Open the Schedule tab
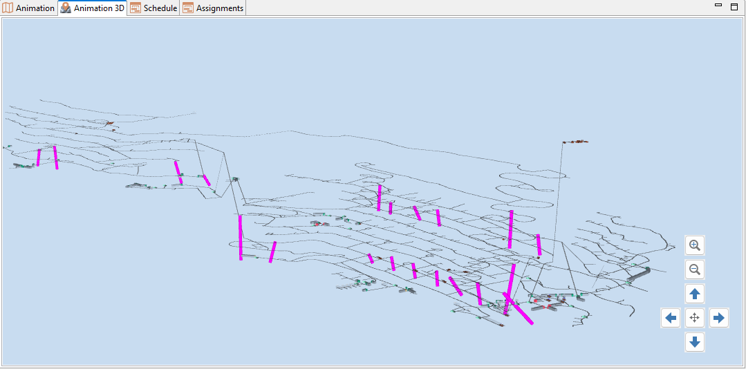The image size is (746, 369). (153, 8)
